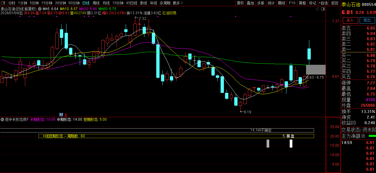The width and height of the screenshot is (376, 173).
Task: Open 统计 statistics tool
Action: (x=271, y=3)
